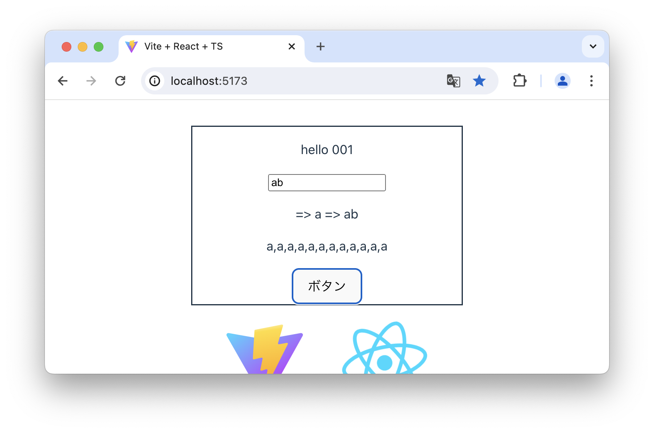Viewport: 654px width, 433px height.
Task: Click the yellow minimize window button
Action: 83,47
